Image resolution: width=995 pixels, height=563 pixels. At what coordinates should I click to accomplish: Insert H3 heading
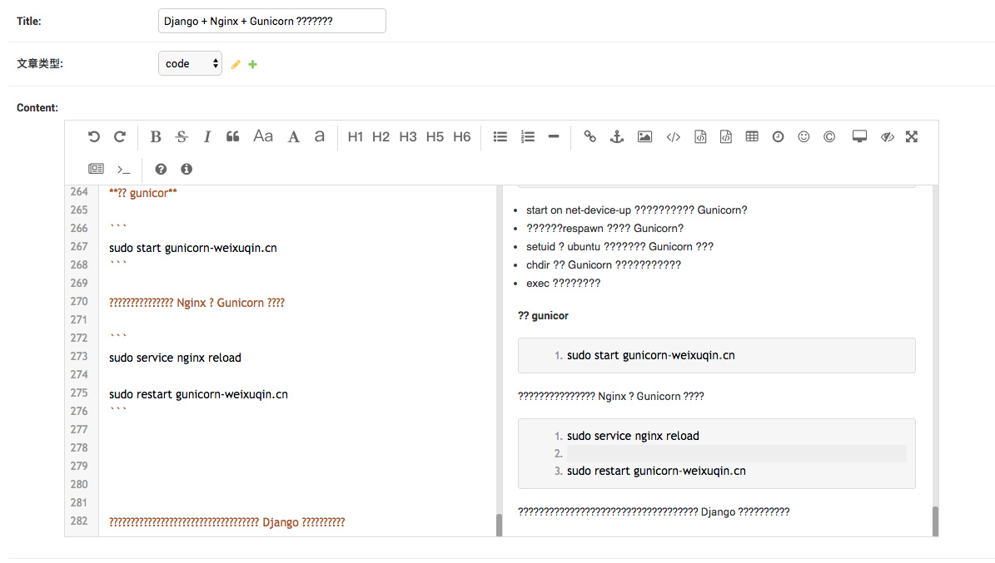click(408, 137)
